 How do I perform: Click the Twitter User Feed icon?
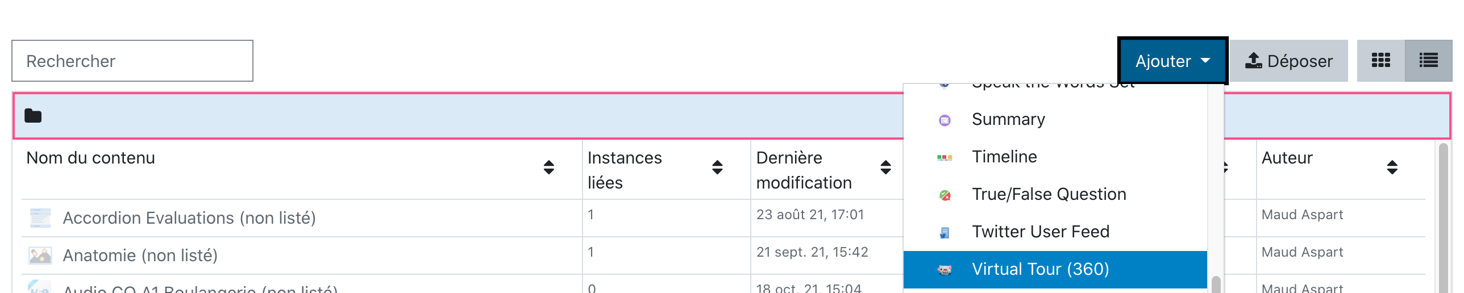click(945, 233)
